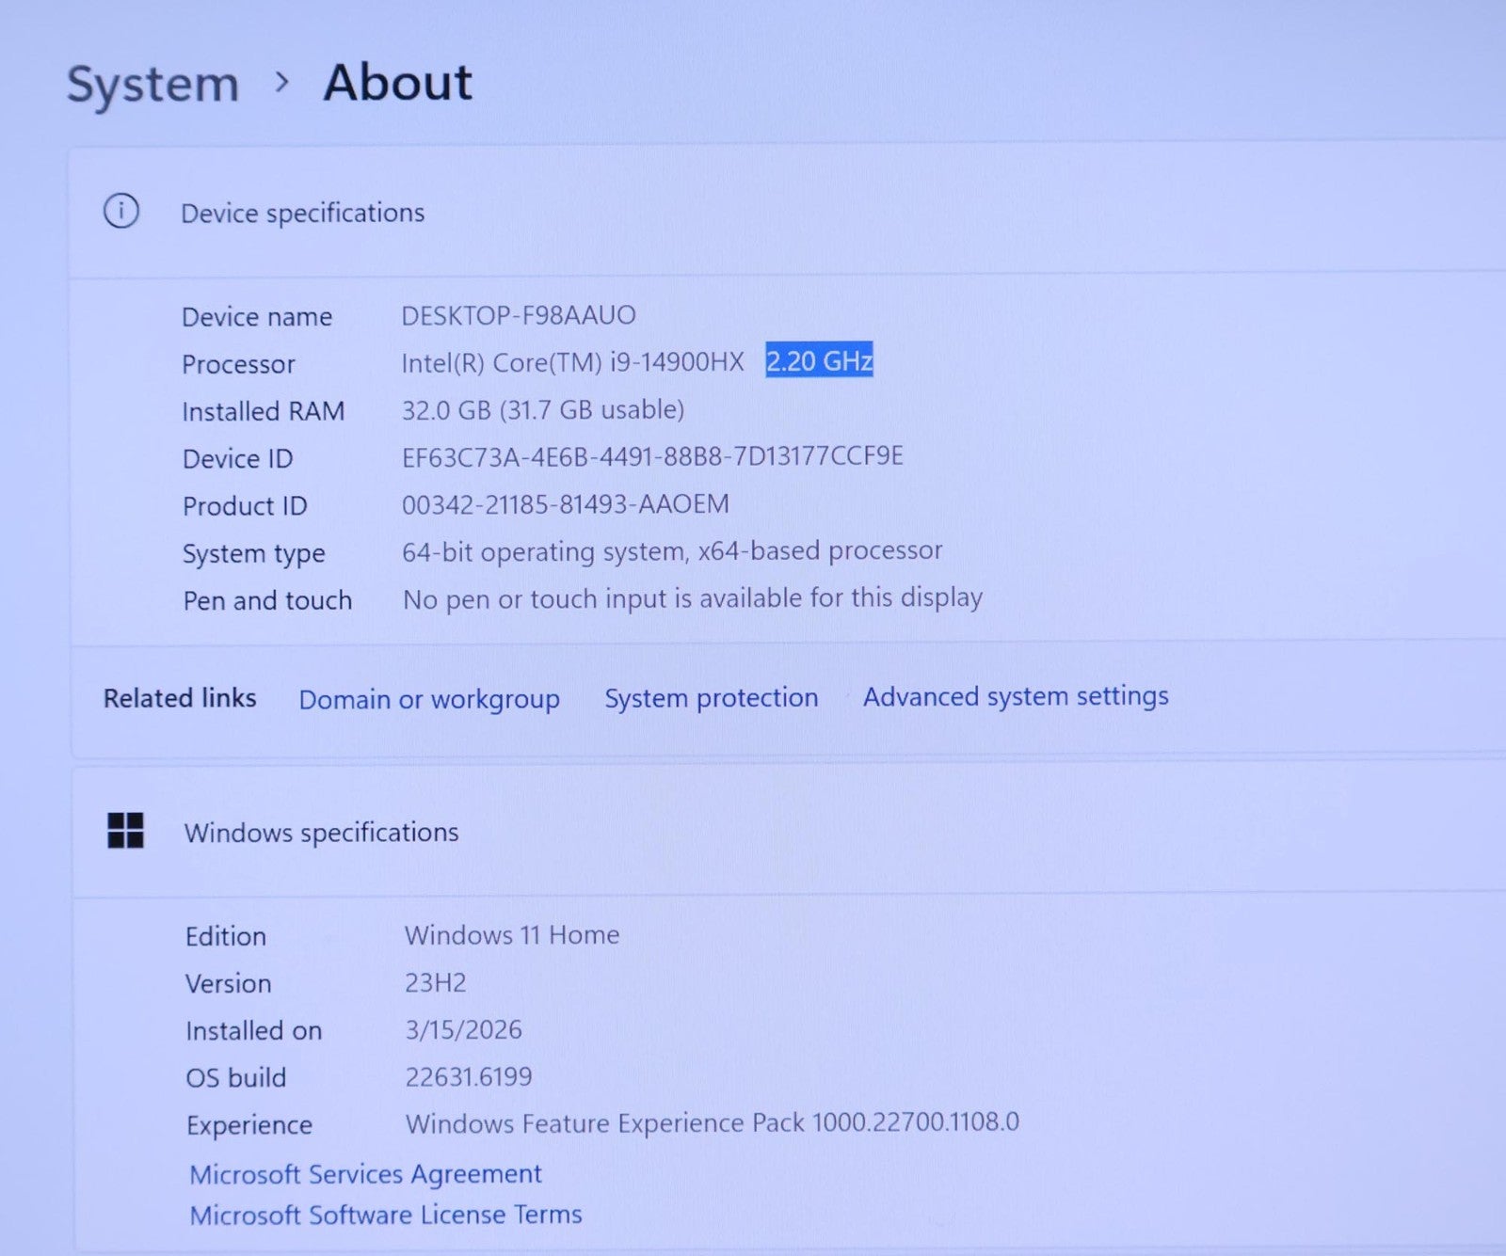The width and height of the screenshot is (1506, 1256).
Task: Click the Related links label
Action: click(180, 698)
